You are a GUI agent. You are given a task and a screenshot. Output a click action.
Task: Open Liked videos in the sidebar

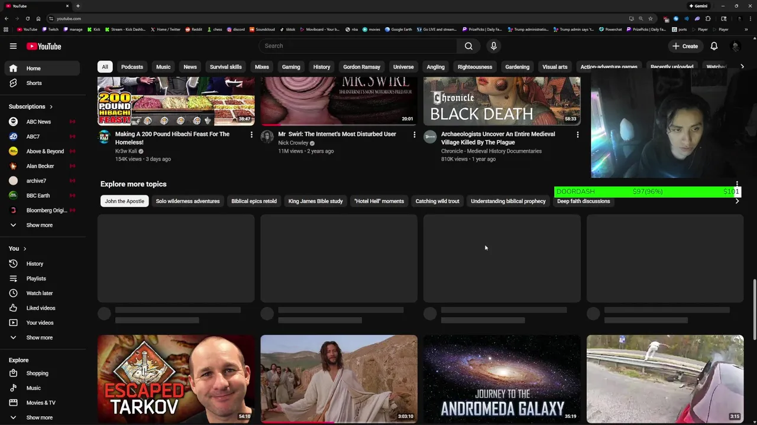click(41, 308)
